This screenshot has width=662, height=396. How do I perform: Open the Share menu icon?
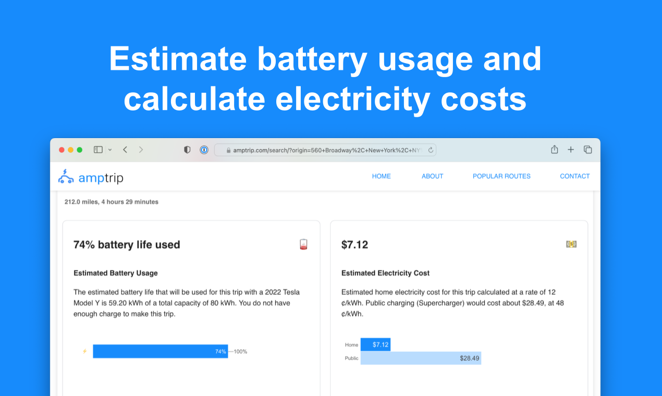click(x=555, y=150)
